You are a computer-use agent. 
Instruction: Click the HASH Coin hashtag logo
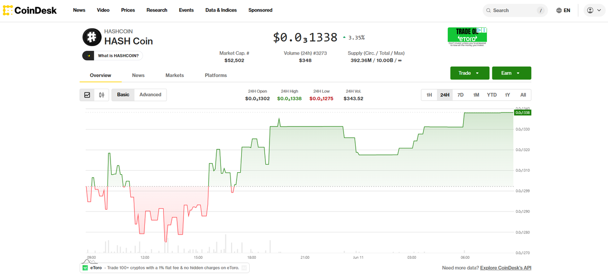coord(91,37)
